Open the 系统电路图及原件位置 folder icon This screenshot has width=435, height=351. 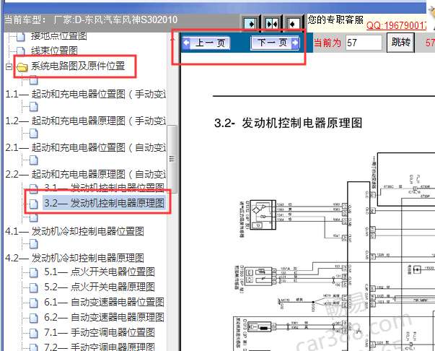point(22,67)
